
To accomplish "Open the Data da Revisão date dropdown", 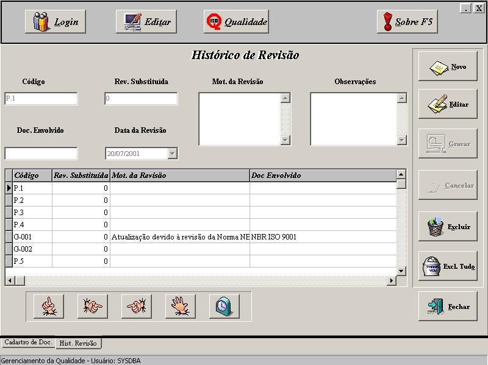I will tap(172, 154).
